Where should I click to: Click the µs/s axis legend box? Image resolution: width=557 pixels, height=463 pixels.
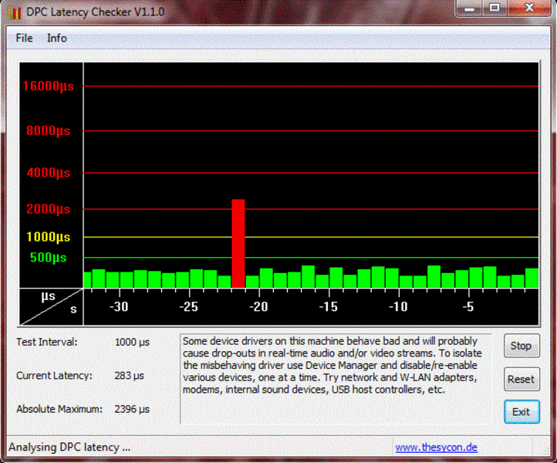coord(51,306)
